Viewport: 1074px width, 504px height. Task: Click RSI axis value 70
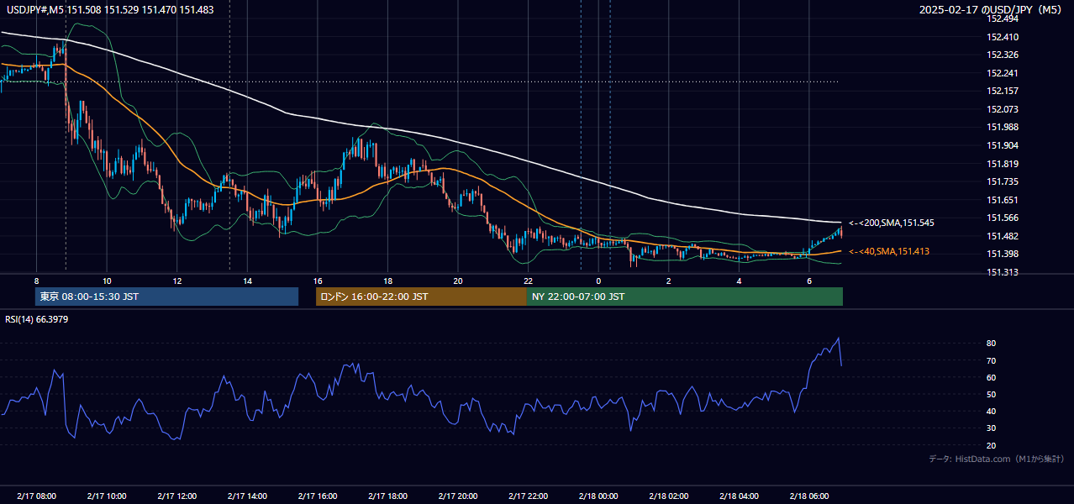point(992,360)
